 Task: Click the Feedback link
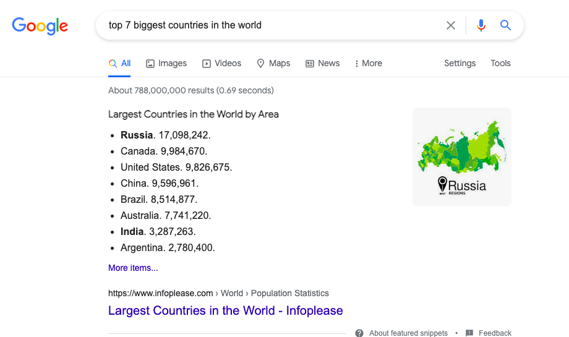pos(495,333)
